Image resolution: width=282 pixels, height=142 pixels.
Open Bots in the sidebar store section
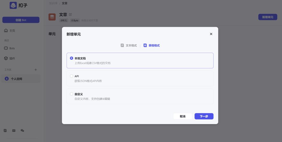click(12, 48)
